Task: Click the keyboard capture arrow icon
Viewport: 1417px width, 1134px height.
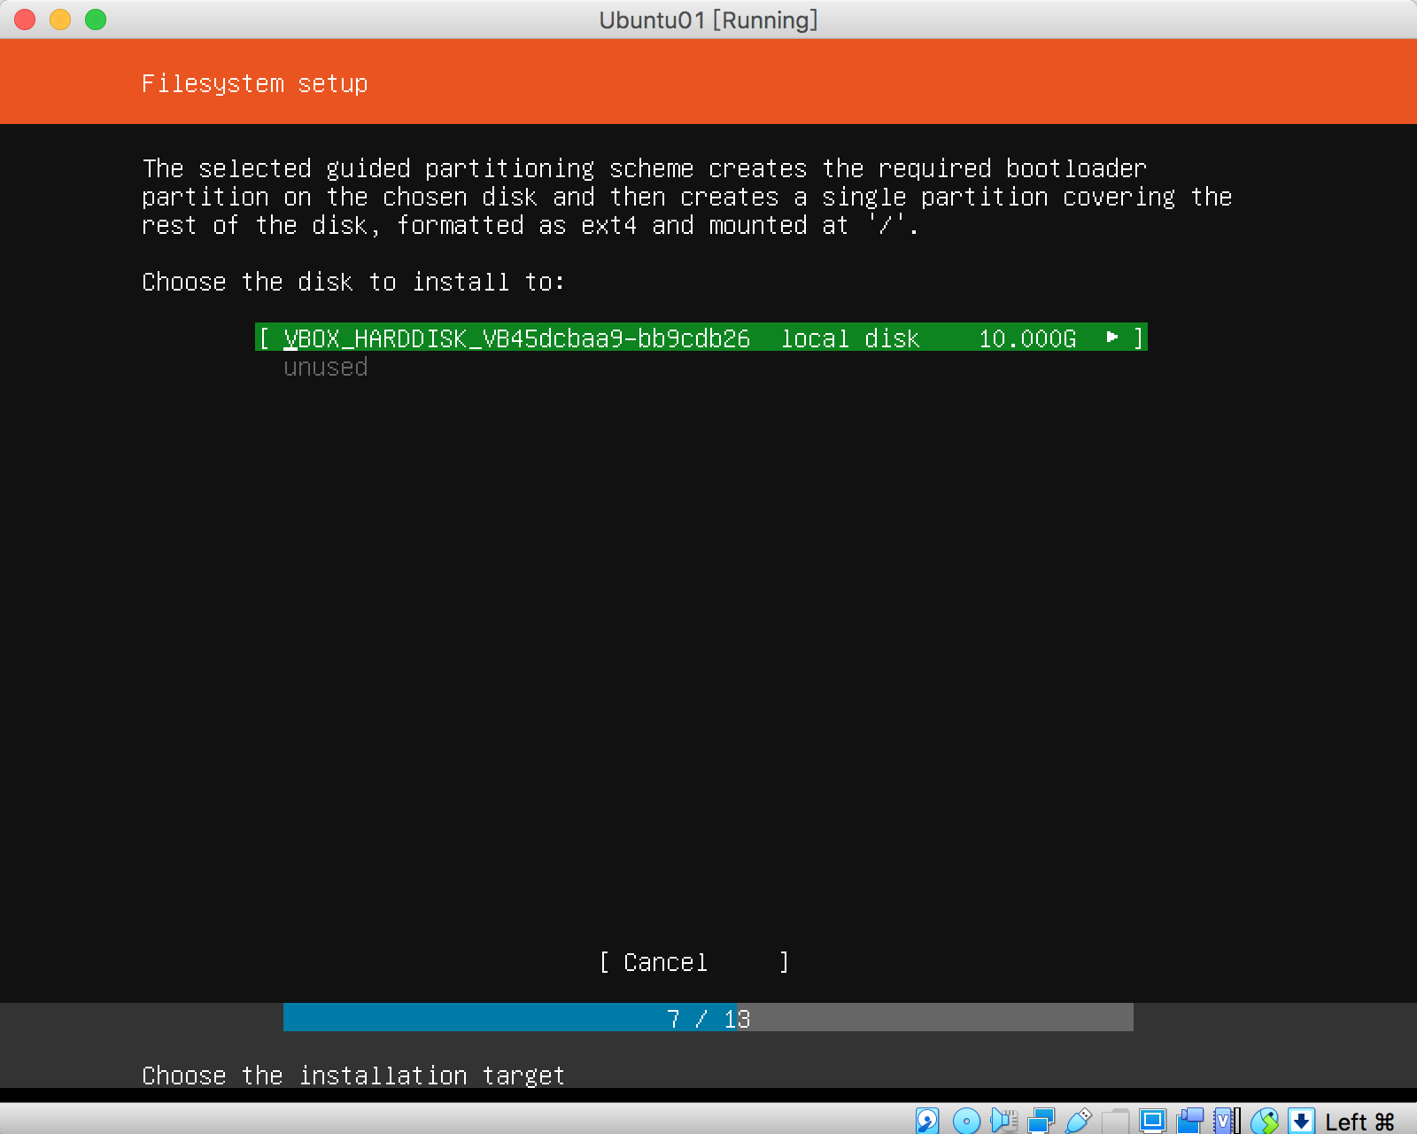Action: 1301,1121
